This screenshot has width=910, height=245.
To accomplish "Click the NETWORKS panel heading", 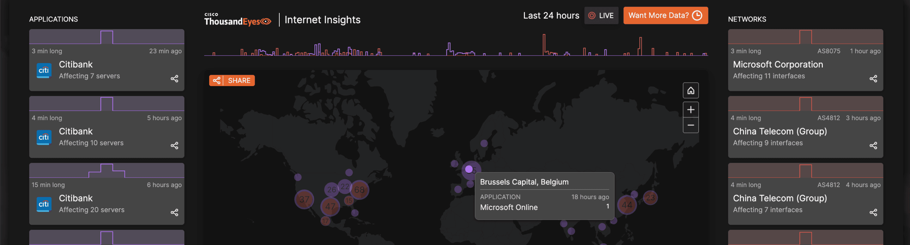I will (x=747, y=19).
